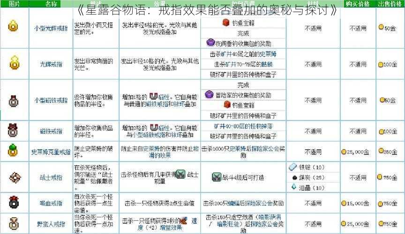The width and height of the screenshot is (405, 234).
Task: Click the text 防止来自史莱姆的伤害 effect cell
Action: [x=159, y=152]
